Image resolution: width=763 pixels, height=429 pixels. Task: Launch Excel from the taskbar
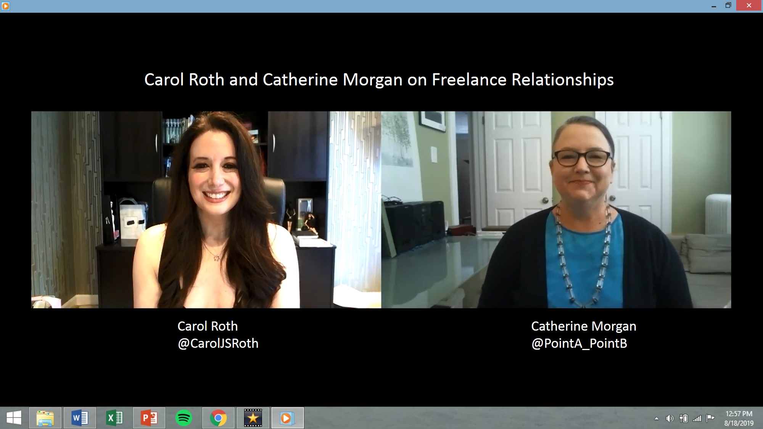point(114,418)
